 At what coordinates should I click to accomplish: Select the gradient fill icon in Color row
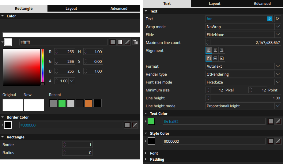click(120, 42)
